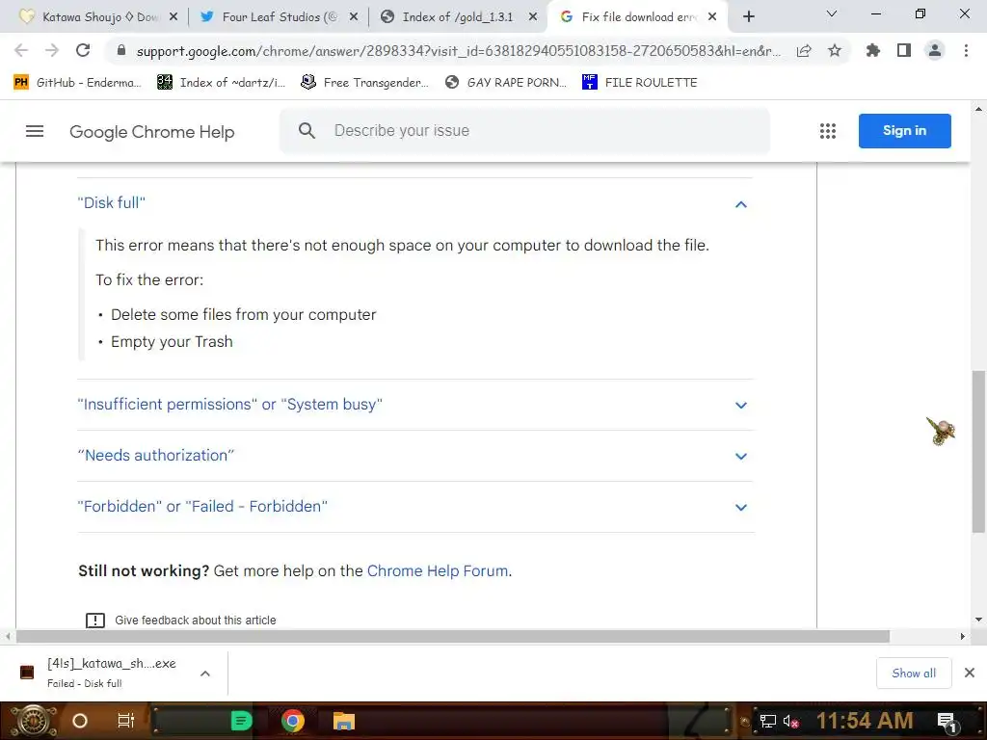Open the tab search chevron

coord(832,13)
